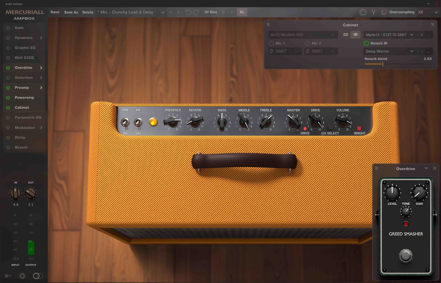Click the OUT output level knob
This screenshot has width=441, height=283.
pos(30,193)
